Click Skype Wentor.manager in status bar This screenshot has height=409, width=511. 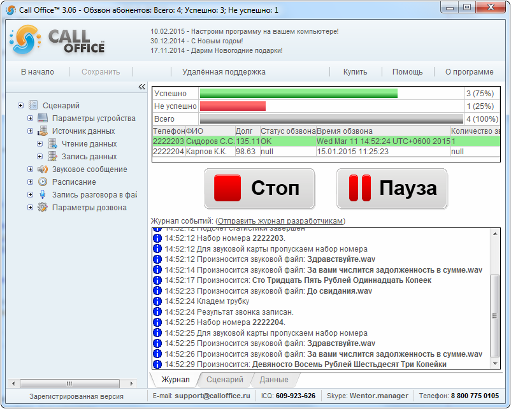pyautogui.click(x=378, y=396)
